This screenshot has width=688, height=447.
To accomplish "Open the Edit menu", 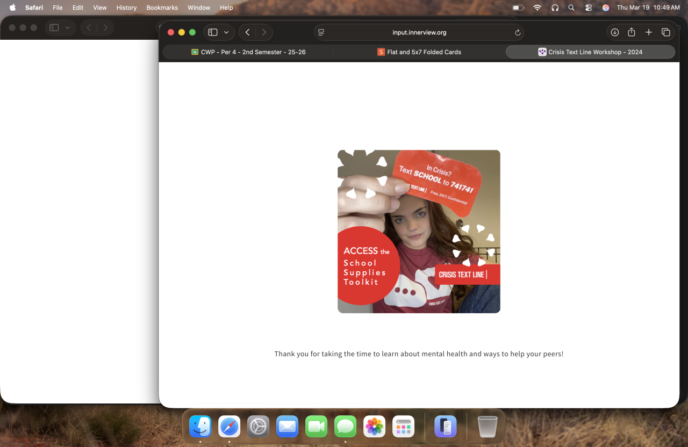I will [x=78, y=8].
